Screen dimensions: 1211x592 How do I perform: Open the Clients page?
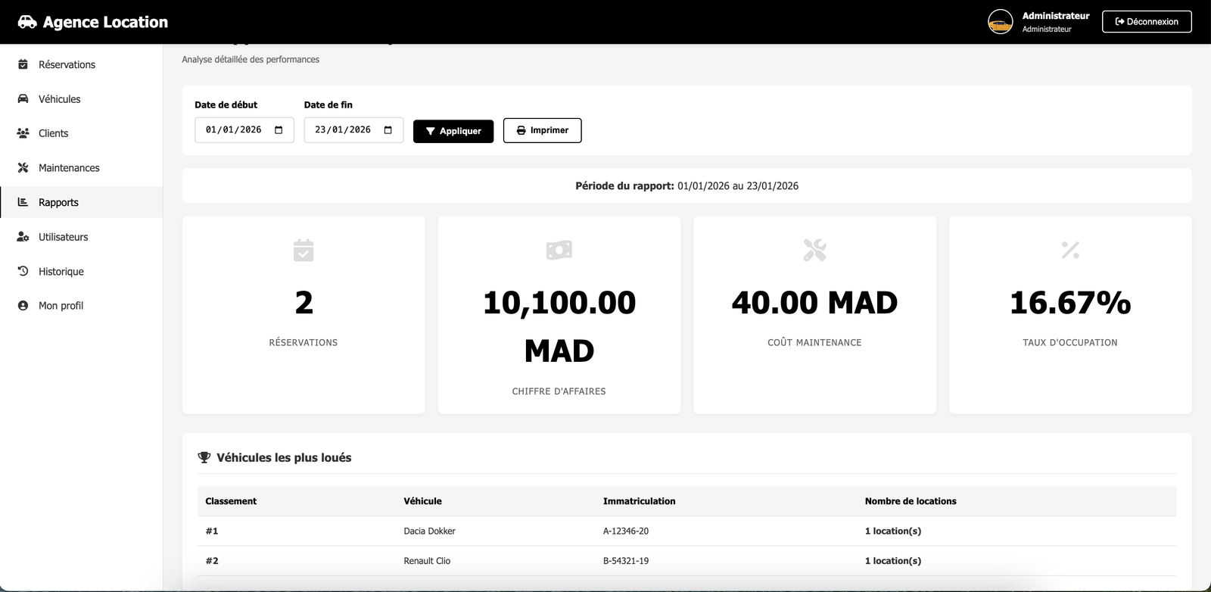(x=81, y=133)
